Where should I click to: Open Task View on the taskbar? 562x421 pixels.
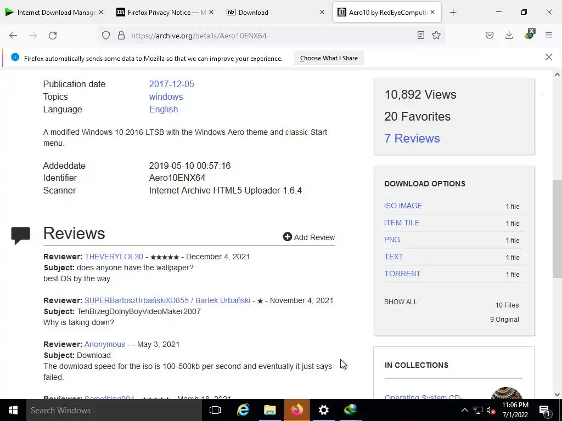pos(215,410)
